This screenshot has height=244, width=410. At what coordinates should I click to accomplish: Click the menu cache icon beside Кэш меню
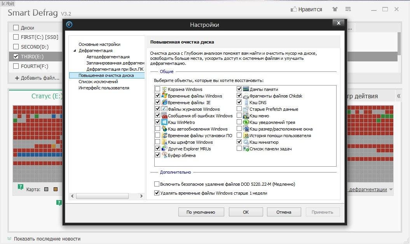pyautogui.click(x=246, y=116)
